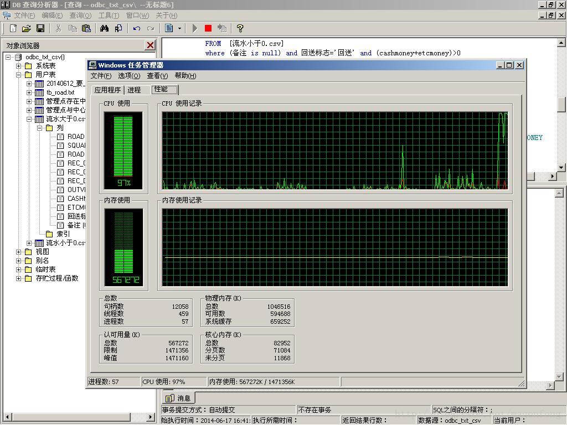The image size is (567, 425).
Task: Select the OUTV column in the tree
Action: click(x=76, y=190)
